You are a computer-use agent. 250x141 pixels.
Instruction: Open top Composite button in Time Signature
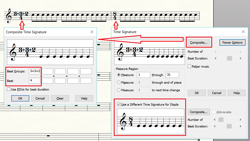pyautogui.click(x=199, y=42)
